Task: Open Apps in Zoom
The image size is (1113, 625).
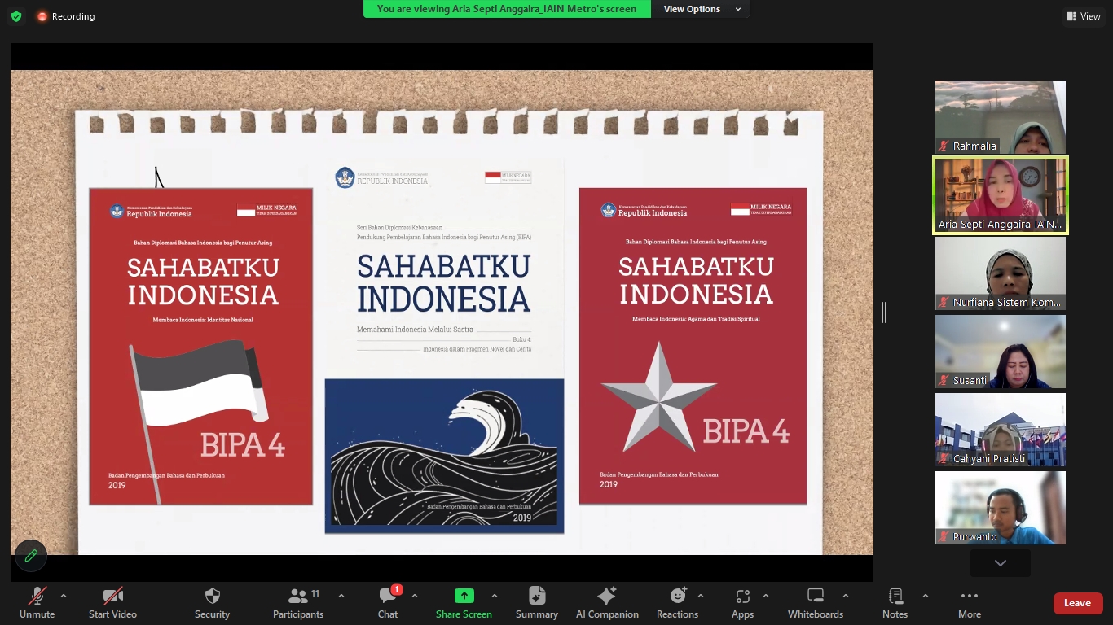Action: 742,603
